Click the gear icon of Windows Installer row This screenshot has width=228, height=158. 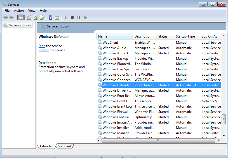(100, 128)
